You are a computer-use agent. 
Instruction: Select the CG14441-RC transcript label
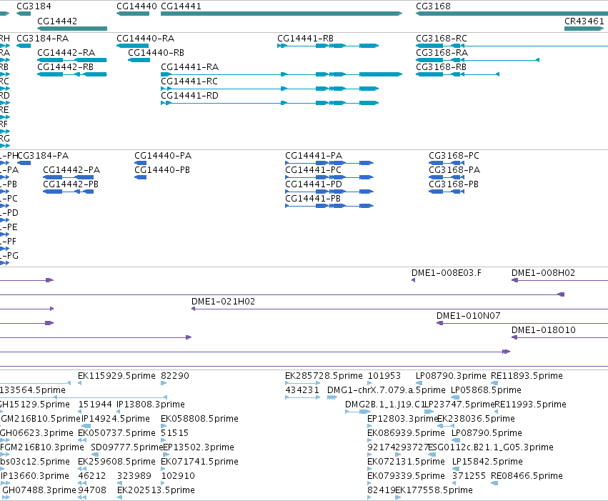point(189,81)
